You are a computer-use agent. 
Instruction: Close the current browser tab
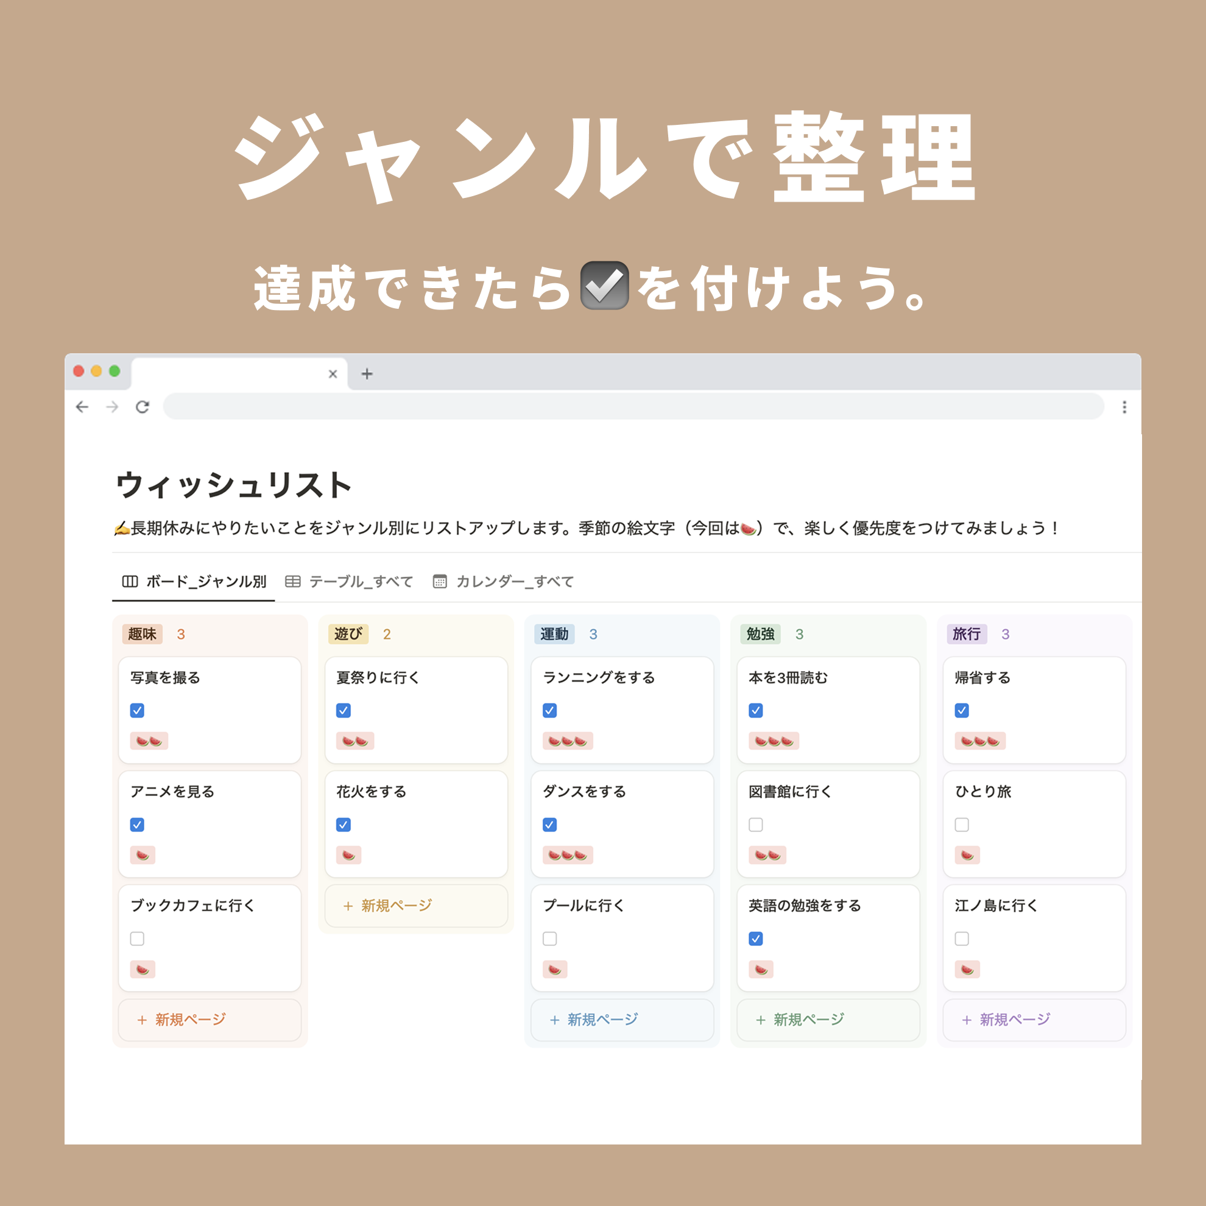click(x=333, y=374)
